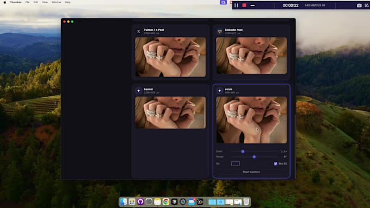Zoom the window with the green button
Screen dimensions: 370x208
pos(72,22)
